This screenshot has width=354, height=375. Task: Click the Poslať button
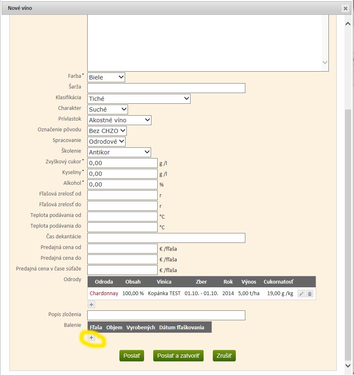tap(132, 356)
